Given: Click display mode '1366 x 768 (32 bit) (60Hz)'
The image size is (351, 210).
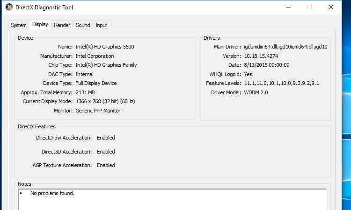Looking at the screenshot, I should point(105,101).
